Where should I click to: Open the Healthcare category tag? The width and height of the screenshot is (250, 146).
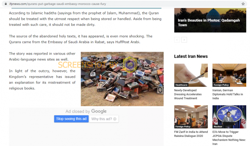point(181,85)
